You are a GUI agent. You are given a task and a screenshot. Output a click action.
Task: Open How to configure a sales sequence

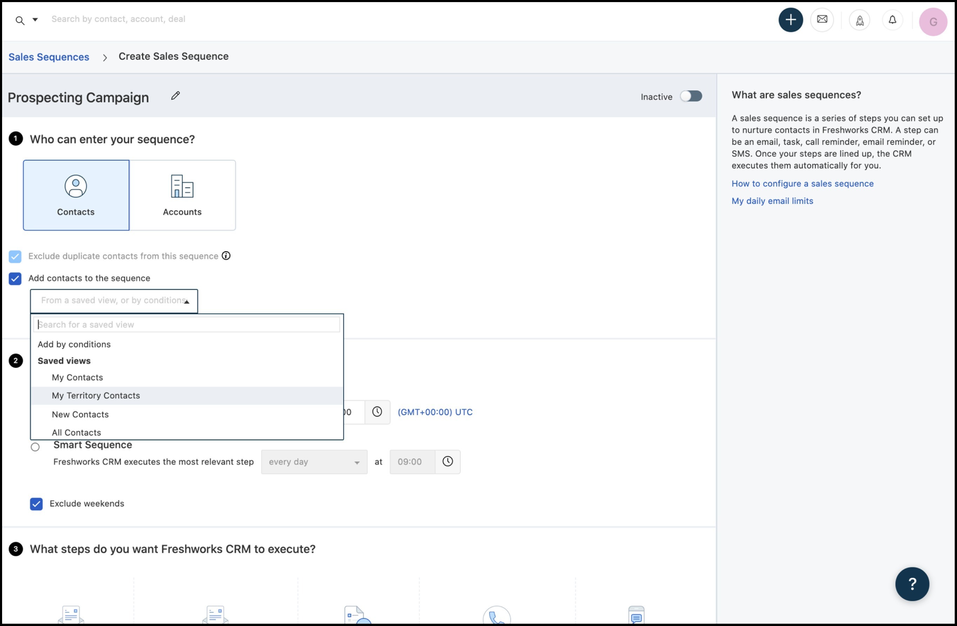802,184
